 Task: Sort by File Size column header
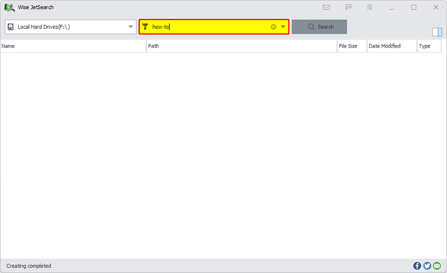click(x=352, y=46)
